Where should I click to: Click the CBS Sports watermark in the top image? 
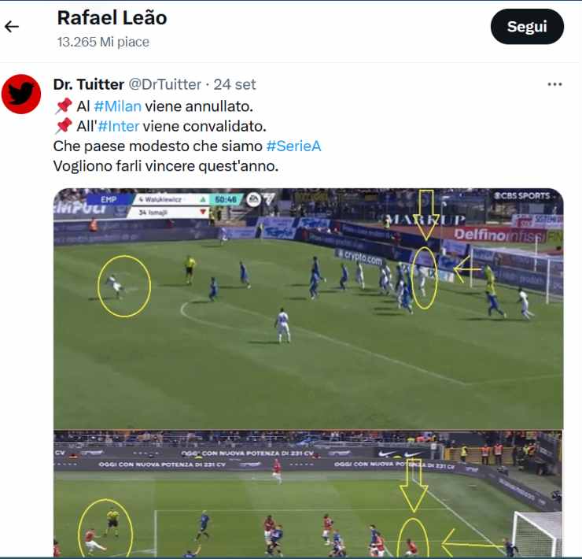(521, 195)
